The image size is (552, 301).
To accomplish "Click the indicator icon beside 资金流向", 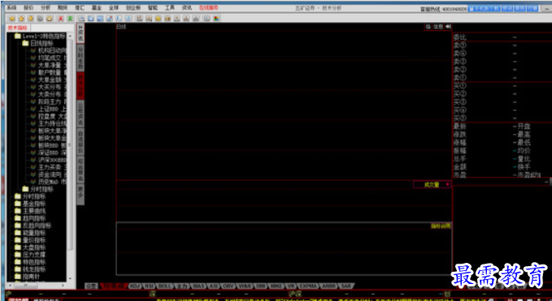I will (x=33, y=174).
